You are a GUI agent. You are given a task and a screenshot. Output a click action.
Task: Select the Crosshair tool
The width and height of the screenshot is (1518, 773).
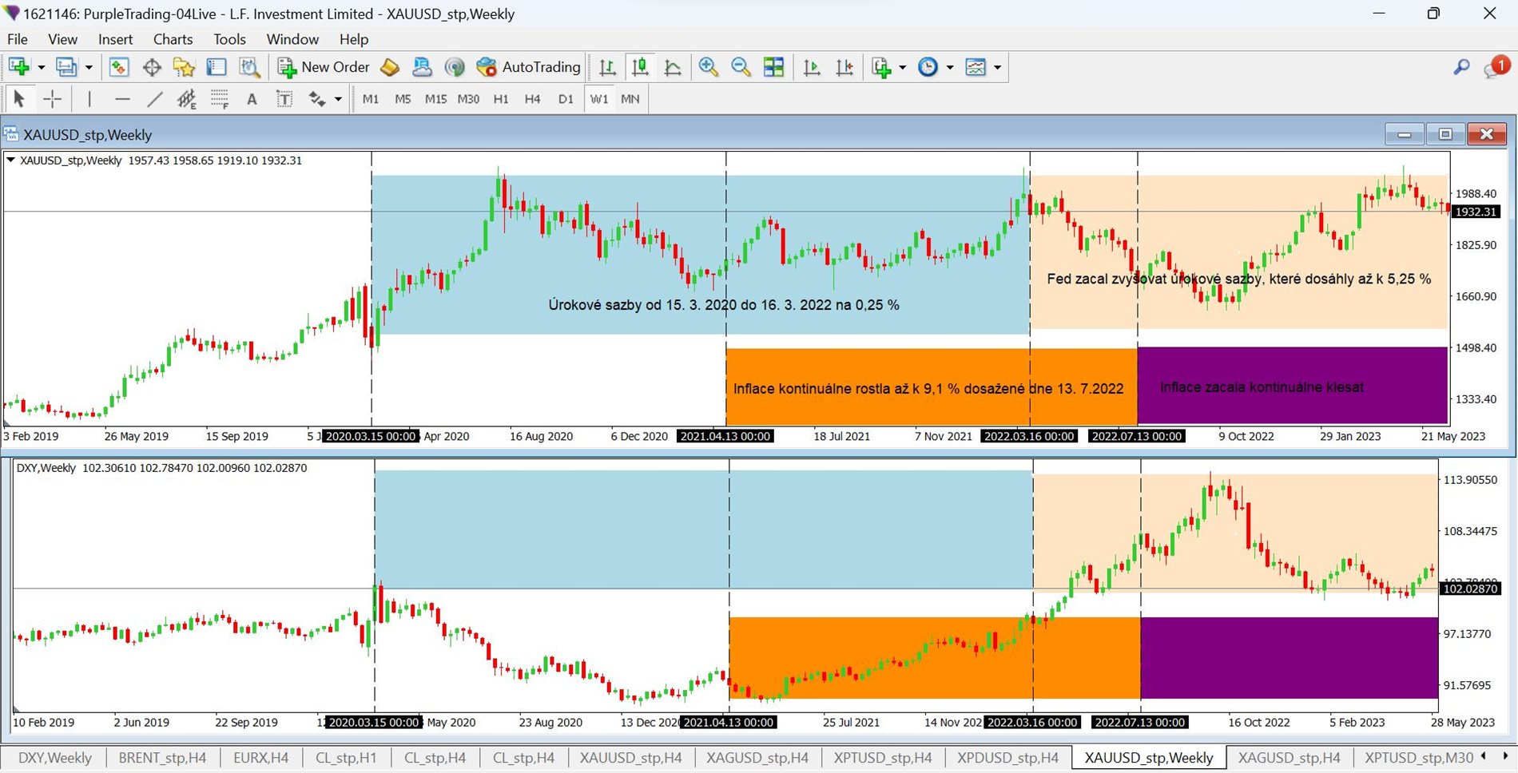click(x=52, y=98)
